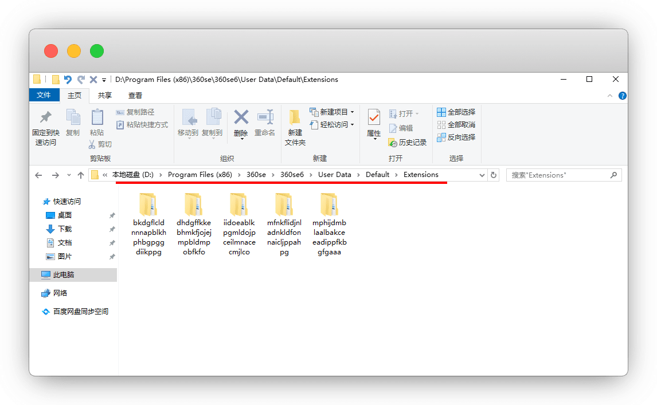Screen dimensions: 657x405
Task: Collapse the ribbon using the chevron
Action: click(x=611, y=96)
